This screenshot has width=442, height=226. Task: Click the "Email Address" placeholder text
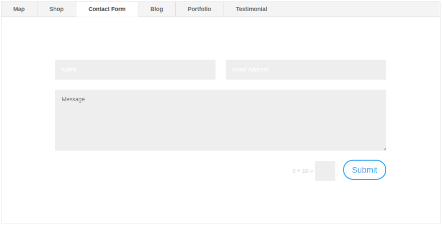tap(251, 70)
